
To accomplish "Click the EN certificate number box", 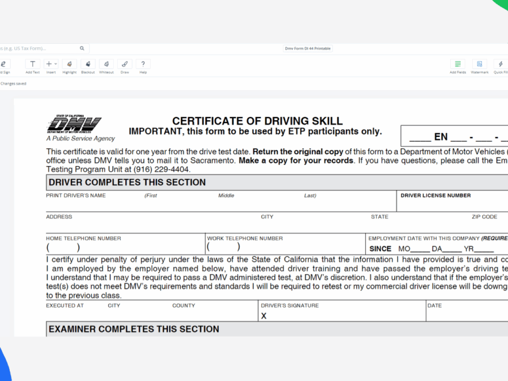I will click(x=454, y=136).
